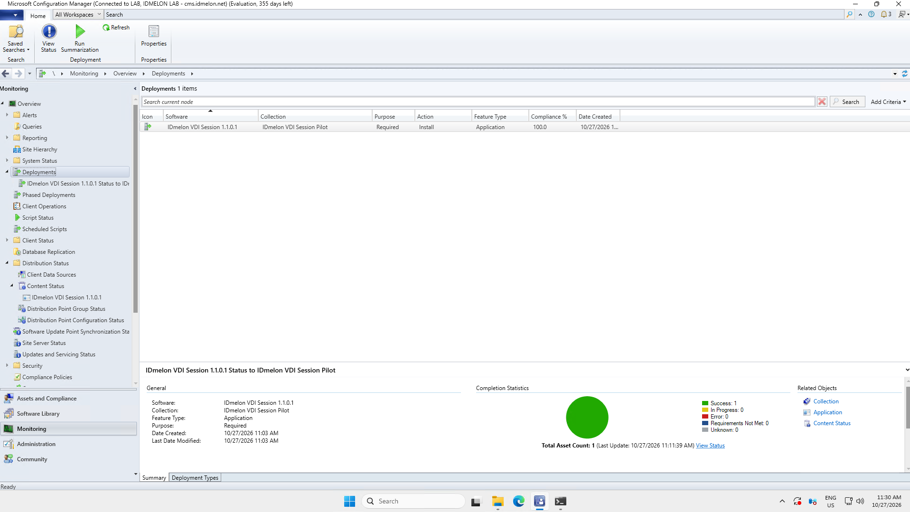Sort by the Compliance % column
This screenshot has width=910, height=512.
coord(552,117)
